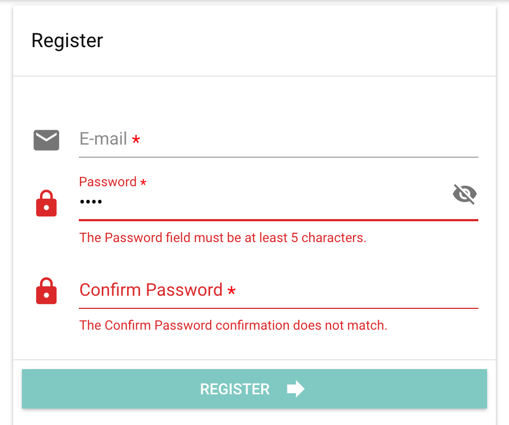The height and width of the screenshot is (425, 509).
Task: Click the "confirmation does not match" error message
Action: click(233, 325)
